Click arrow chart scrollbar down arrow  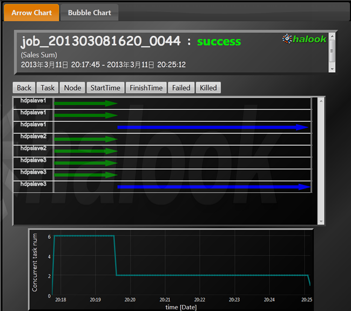[321, 221]
